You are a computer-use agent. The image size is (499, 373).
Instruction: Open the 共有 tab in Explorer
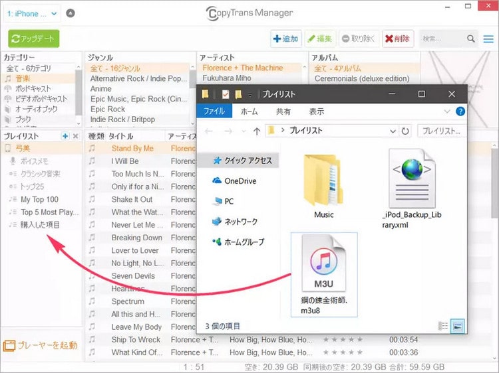coord(283,112)
